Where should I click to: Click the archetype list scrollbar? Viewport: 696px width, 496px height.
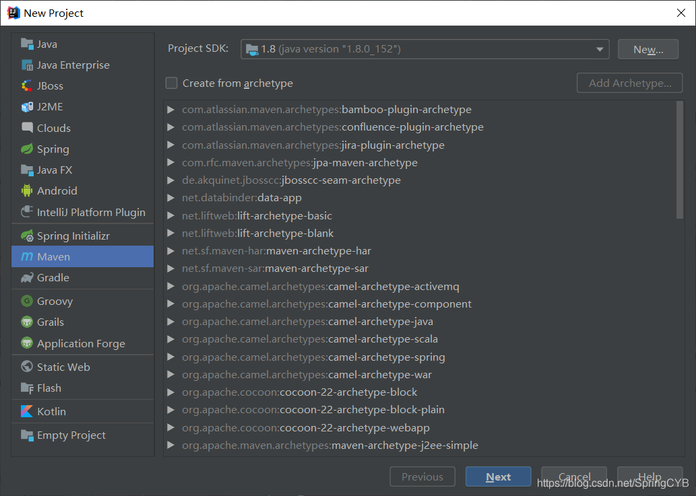coord(680,160)
